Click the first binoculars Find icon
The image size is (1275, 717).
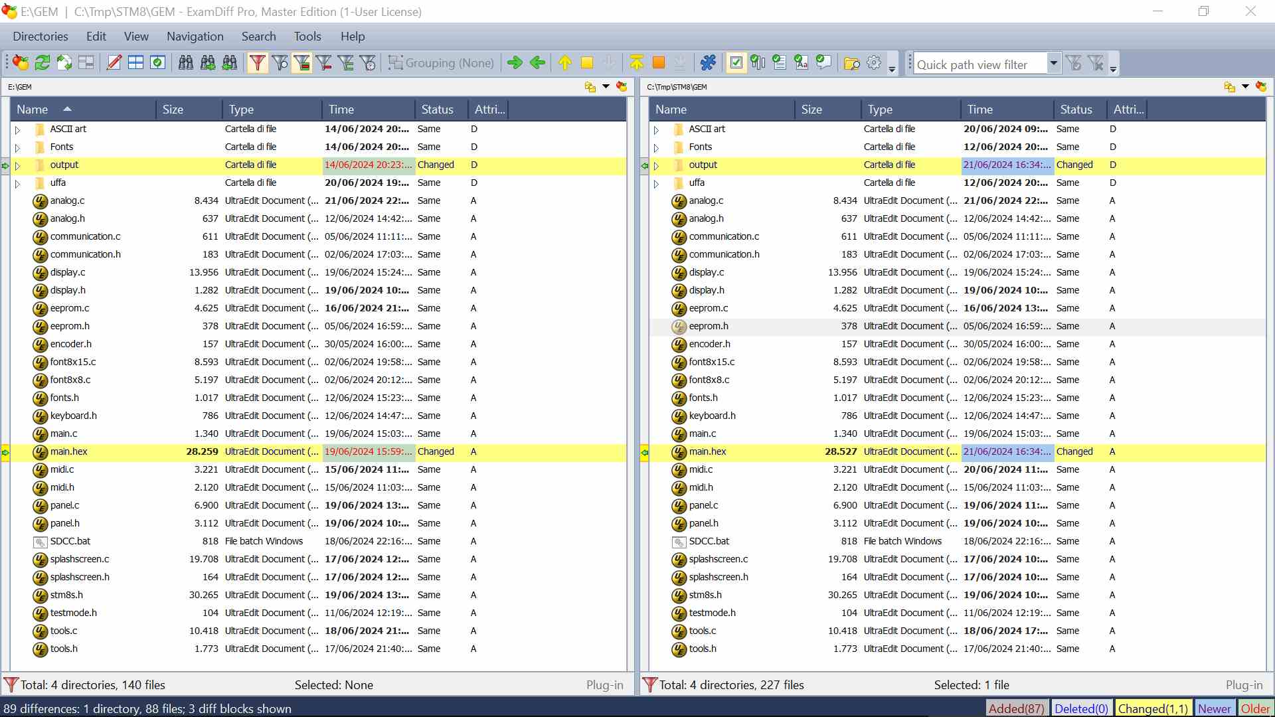(186, 63)
